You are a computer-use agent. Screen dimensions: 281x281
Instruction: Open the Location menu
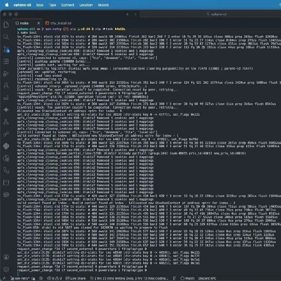(x=86, y=5)
